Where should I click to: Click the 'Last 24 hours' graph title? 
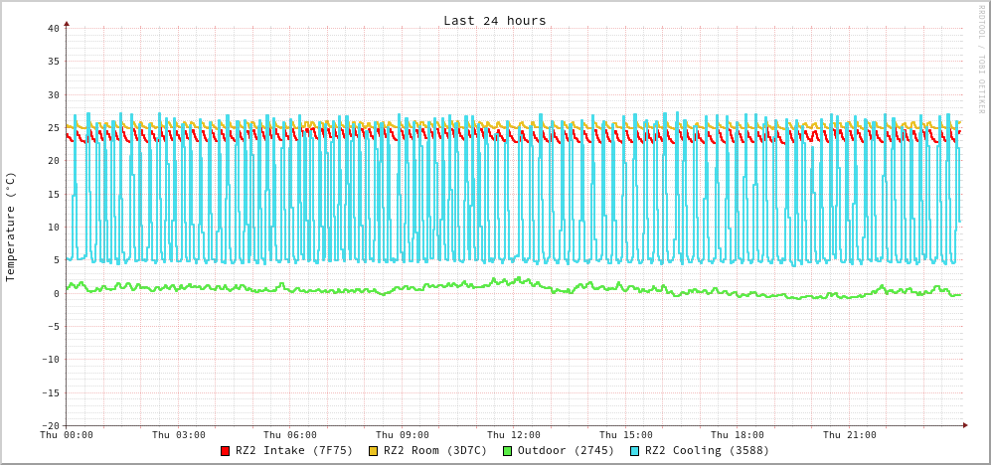(494, 21)
